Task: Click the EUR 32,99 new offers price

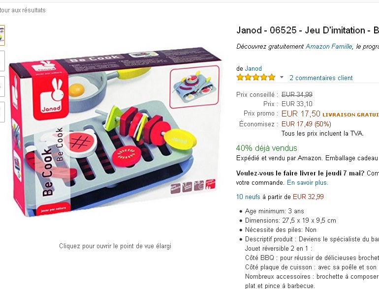Action: [308, 197]
